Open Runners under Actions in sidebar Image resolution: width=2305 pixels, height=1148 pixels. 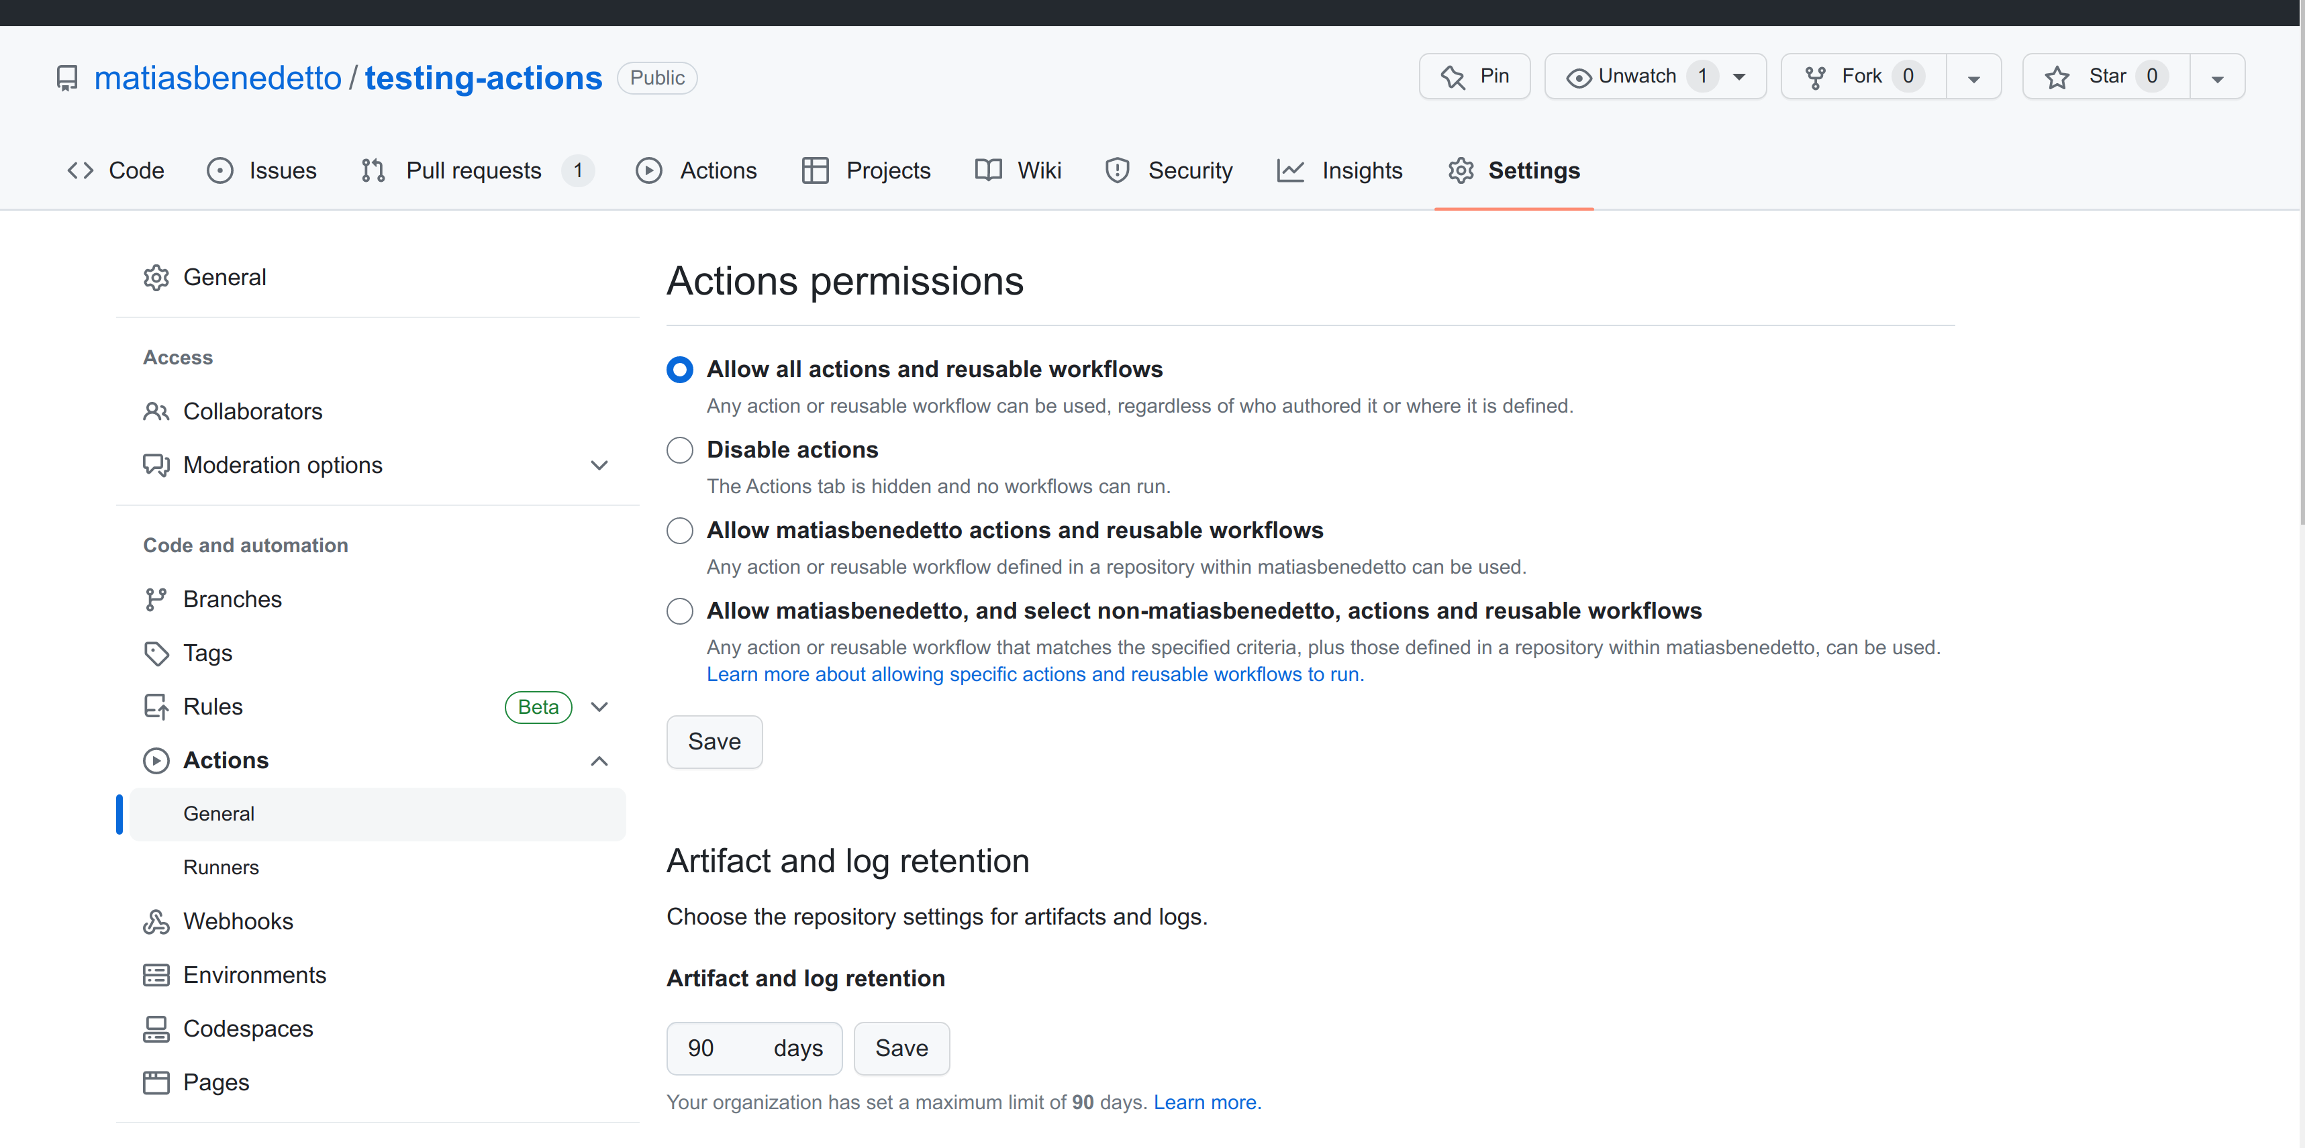click(x=221, y=868)
